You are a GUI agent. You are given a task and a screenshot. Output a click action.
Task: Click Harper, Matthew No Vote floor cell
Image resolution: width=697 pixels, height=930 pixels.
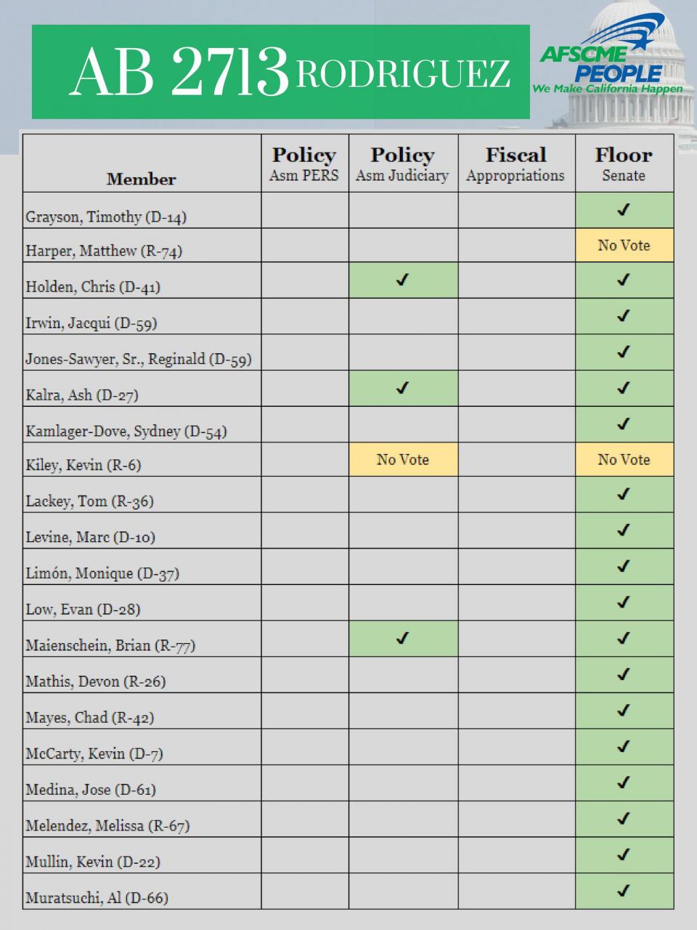[624, 246]
